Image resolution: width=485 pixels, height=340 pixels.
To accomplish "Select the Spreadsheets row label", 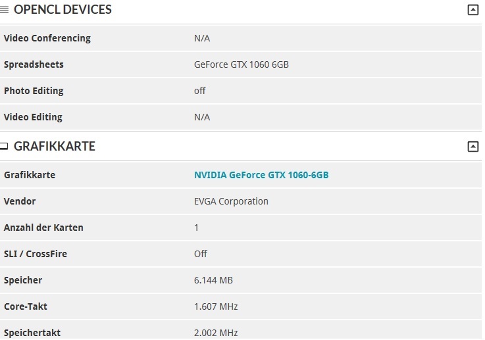I will (34, 64).
